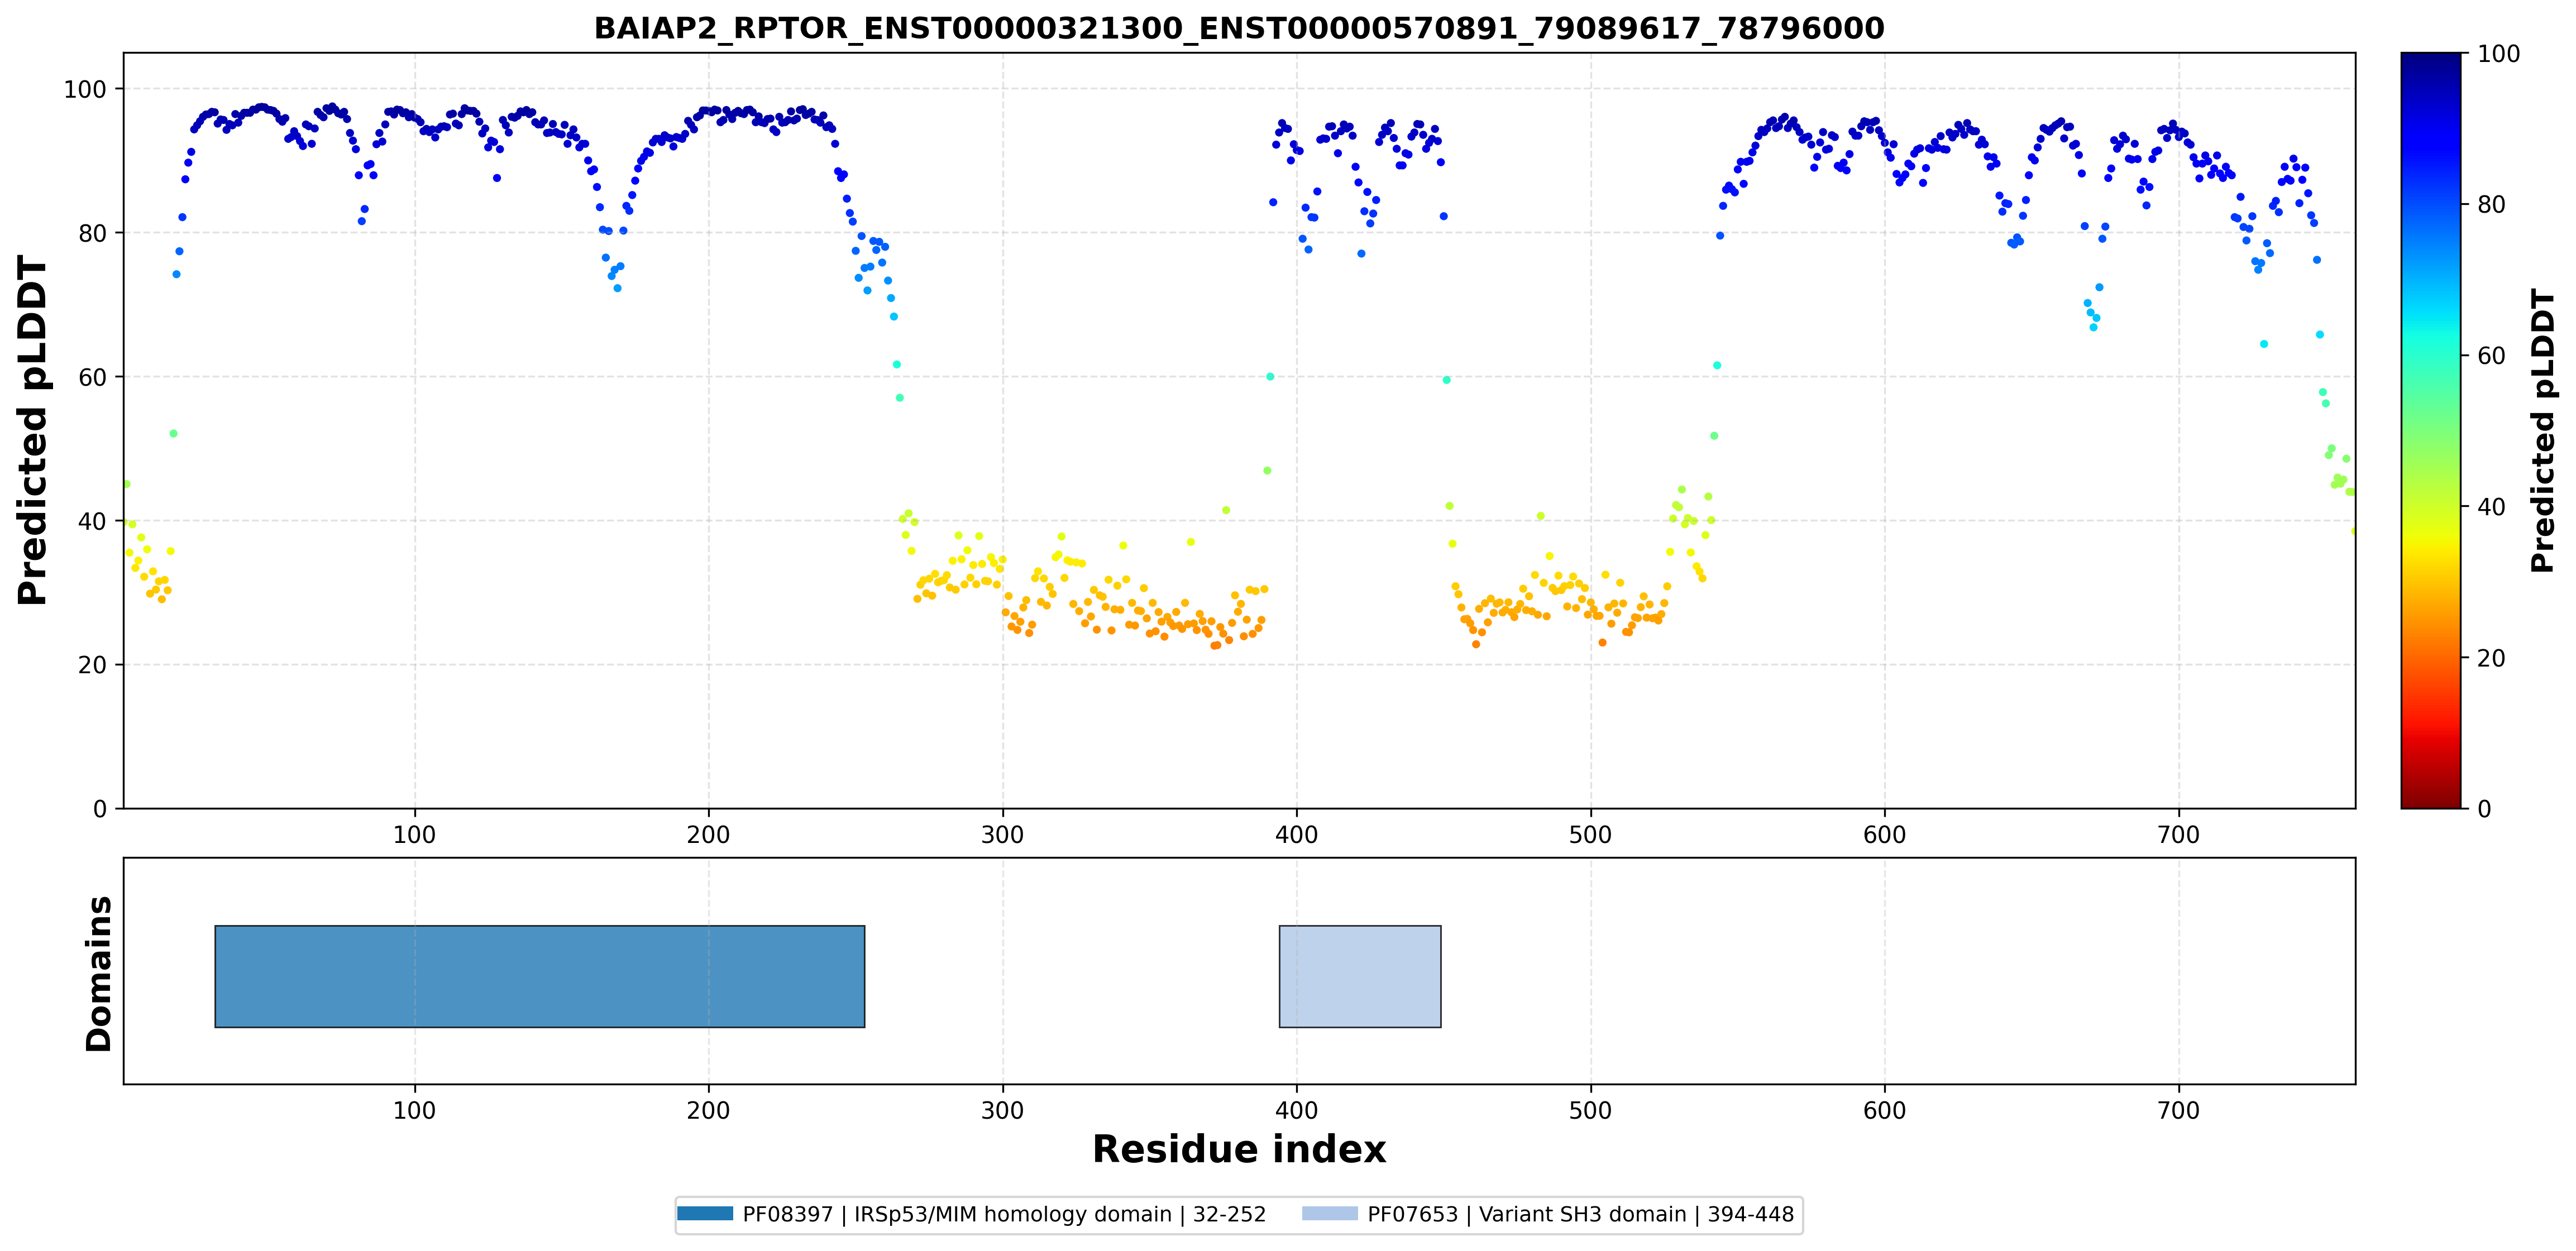
Task: Click the PF08397 IRSp53/MIM homology domain legend text
Action: (x=1004, y=1214)
